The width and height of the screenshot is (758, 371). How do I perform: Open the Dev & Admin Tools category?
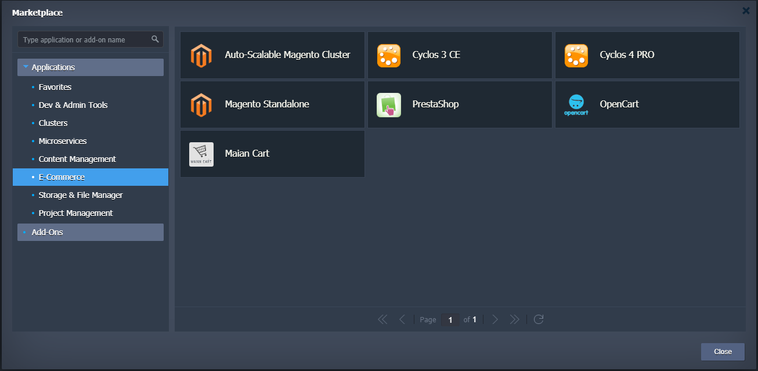(73, 105)
